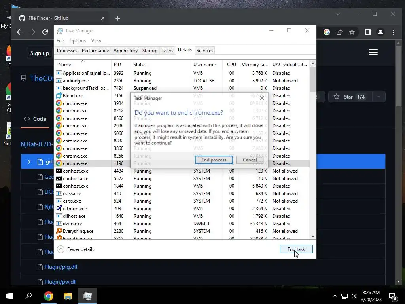
Task: Open Chrome three-dot menu
Action: click(393, 32)
